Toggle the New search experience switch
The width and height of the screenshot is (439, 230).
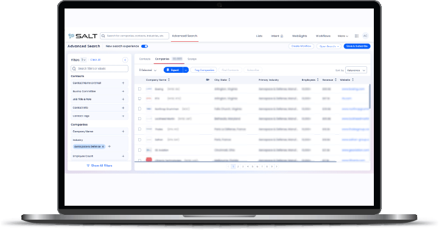point(144,46)
